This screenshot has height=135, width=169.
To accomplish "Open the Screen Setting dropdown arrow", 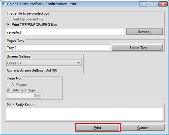I will (x=78, y=63).
